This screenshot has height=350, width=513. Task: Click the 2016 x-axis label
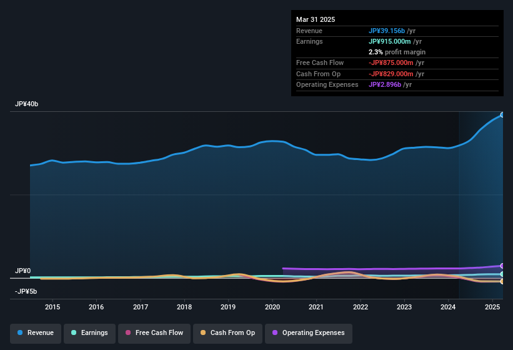tap(96, 307)
